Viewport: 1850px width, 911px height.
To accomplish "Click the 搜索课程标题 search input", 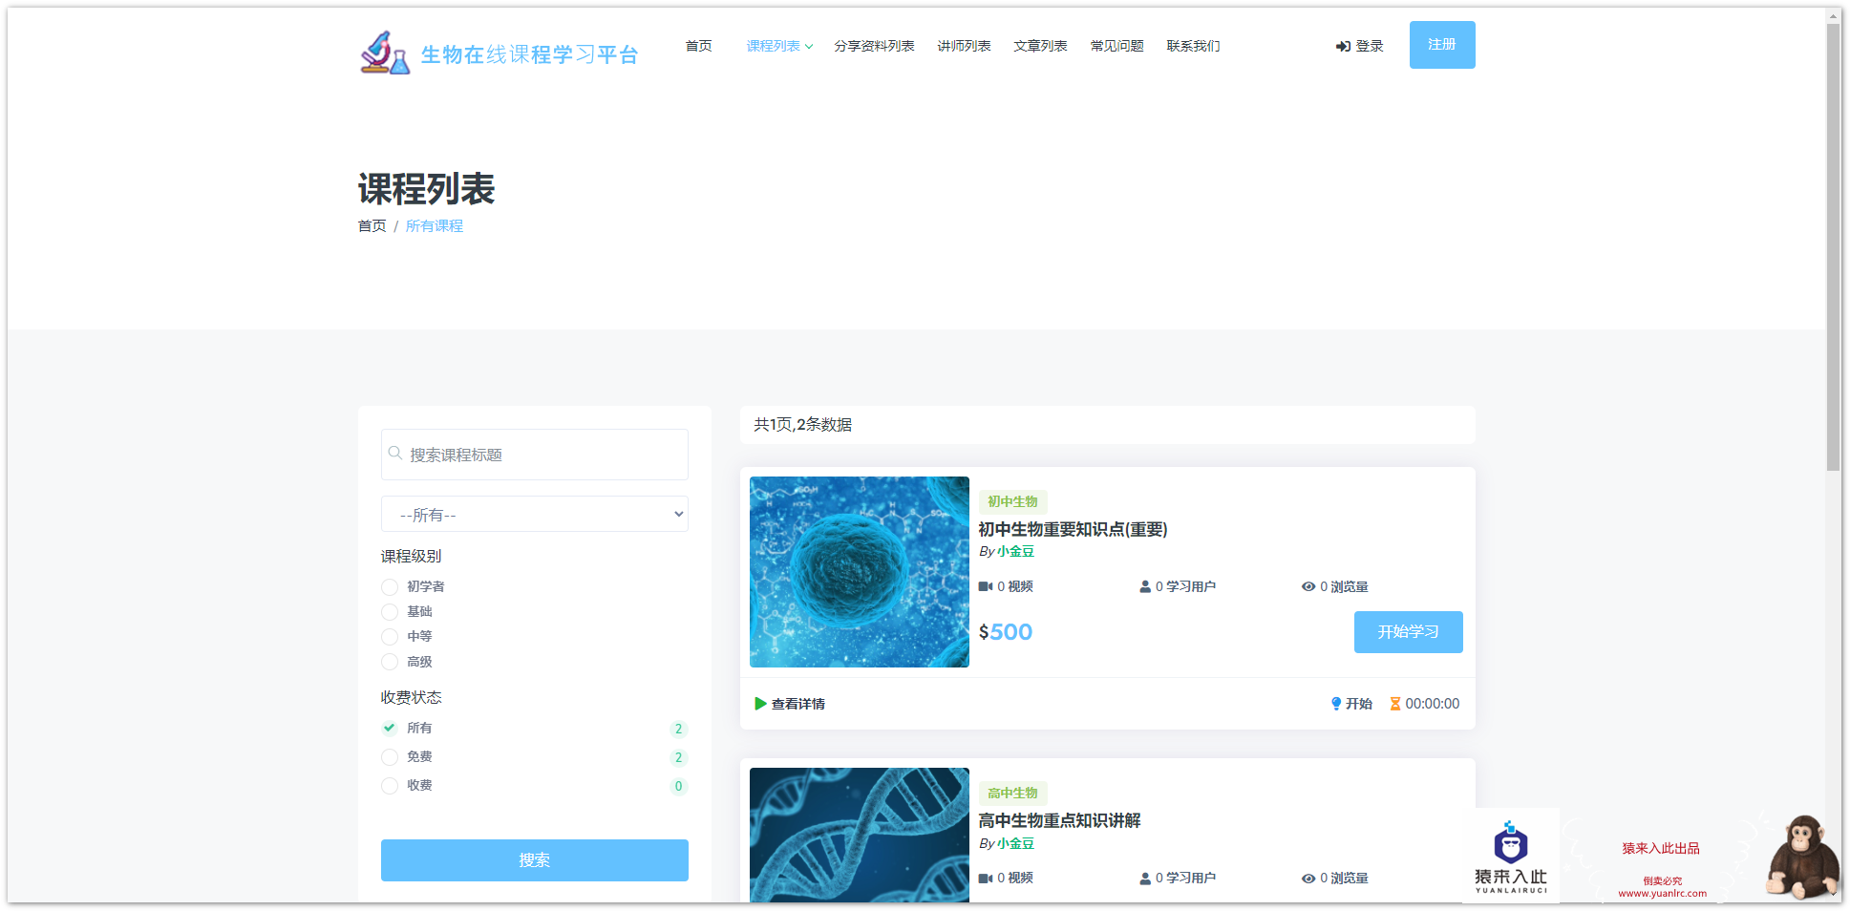I will coord(535,455).
